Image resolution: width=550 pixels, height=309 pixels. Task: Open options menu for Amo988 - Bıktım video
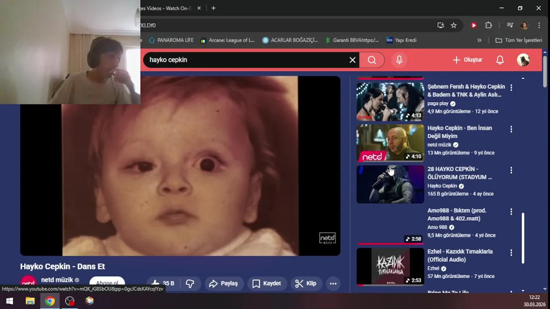[x=511, y=212]
